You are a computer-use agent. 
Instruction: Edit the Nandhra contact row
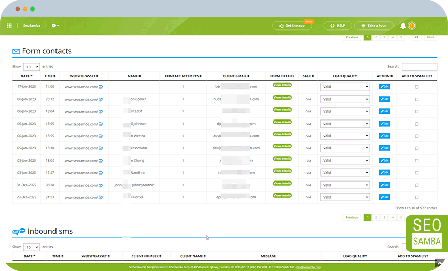384,172
